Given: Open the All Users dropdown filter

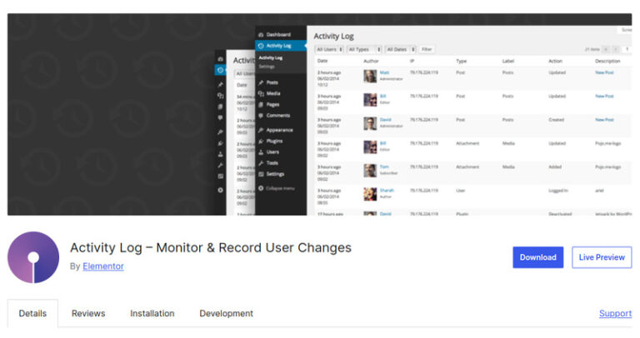Looking at the screenshot, I should point(329,49).
